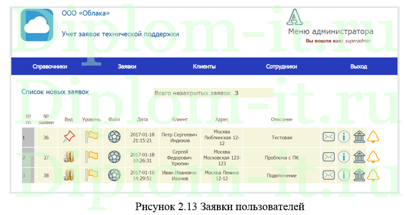Click date 2017-01-18 14:29:51
The width and height of the screenshot is (407, 215).
142,176
